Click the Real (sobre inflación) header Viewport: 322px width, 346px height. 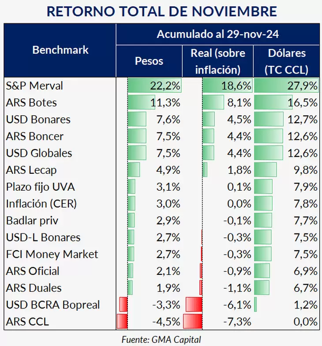(218, 61)
